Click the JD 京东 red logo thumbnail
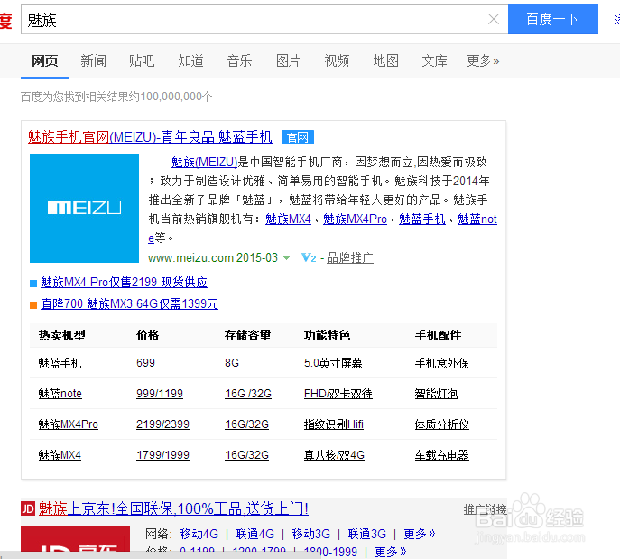 pos(75,538)
